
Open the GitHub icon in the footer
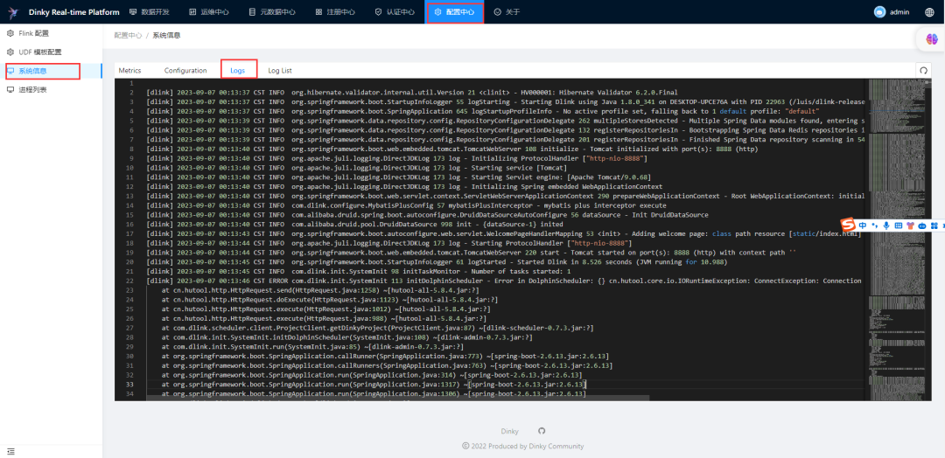(542, 431)
